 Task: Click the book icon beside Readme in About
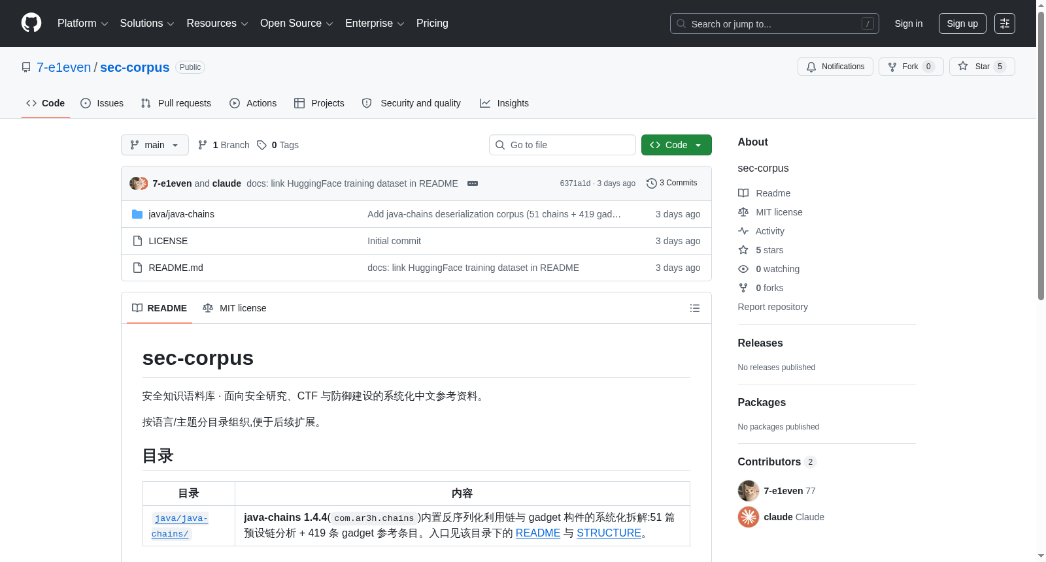pyautogui.click(x=743, y=193)
